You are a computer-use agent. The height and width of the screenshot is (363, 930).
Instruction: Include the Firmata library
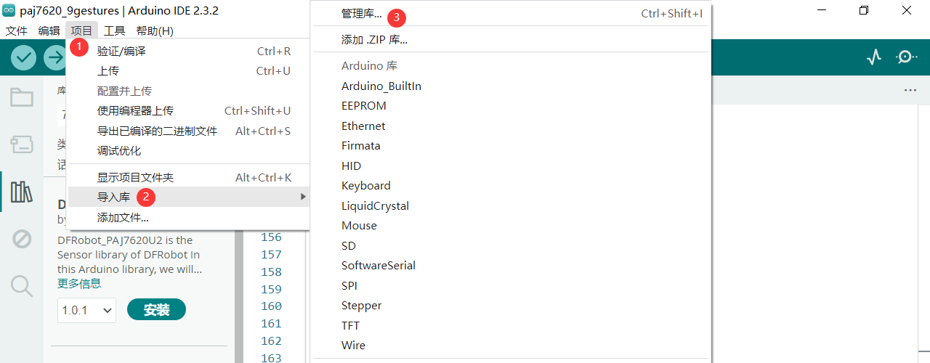511,145
